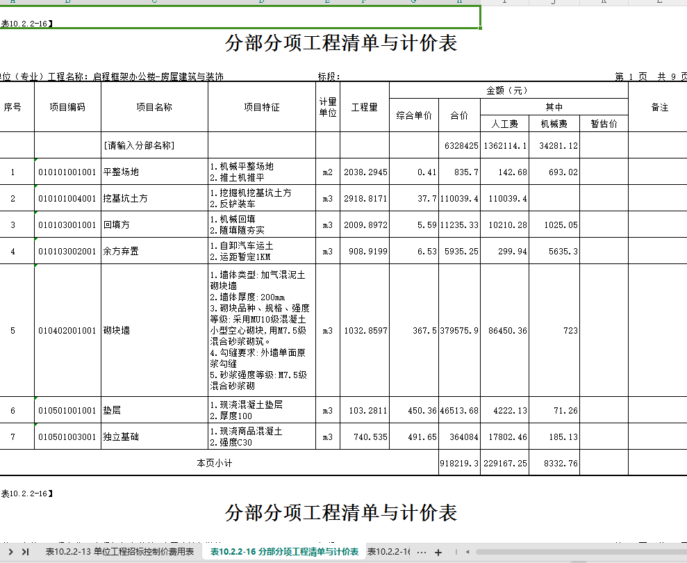Viewport: 687px width, 563px height.
Task: Select the [请输入分部名称] cell
Action: click(154, 145)
